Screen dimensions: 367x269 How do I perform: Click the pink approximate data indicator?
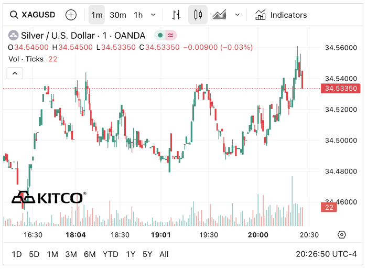[170, 35]
